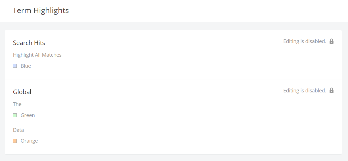
Task: Click the Term Highlights page title
Action: (x=41, y=10)
